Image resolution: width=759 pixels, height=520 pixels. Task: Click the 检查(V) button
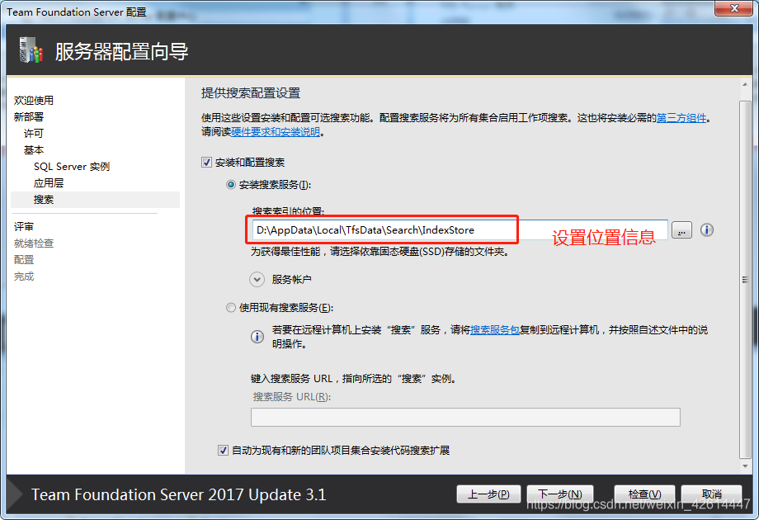pos(644,494)
